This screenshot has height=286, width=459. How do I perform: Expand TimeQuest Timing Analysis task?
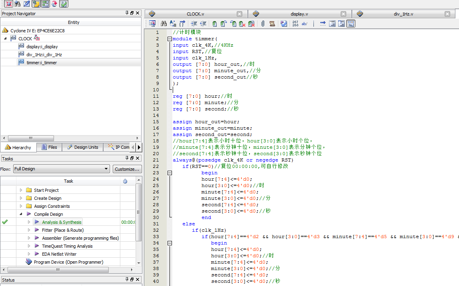[29, 246]
